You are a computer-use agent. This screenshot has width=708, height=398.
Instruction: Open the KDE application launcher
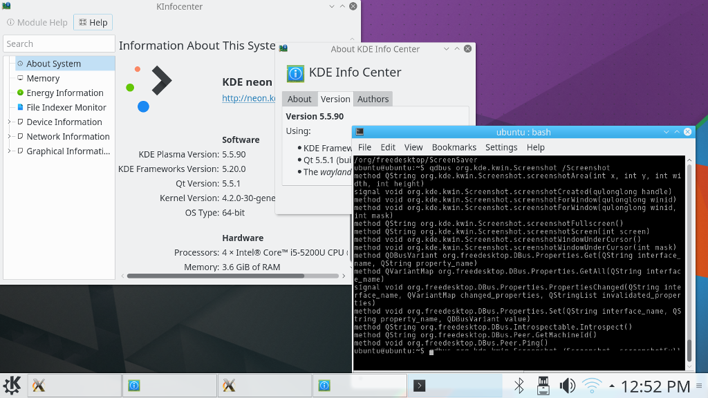tap(12, 386)
